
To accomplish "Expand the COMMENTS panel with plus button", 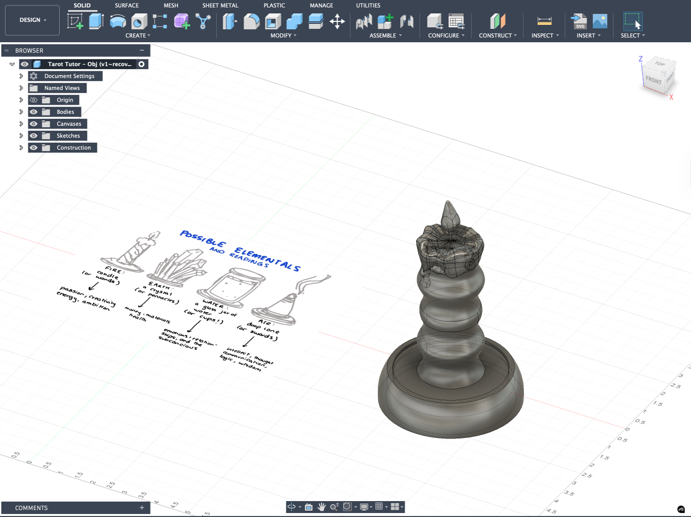I will tap(142, 508).
